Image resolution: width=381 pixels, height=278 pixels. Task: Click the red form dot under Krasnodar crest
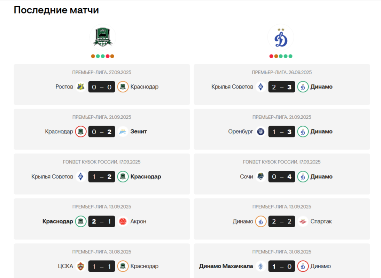pyautogui.click(x=107, y=56)
